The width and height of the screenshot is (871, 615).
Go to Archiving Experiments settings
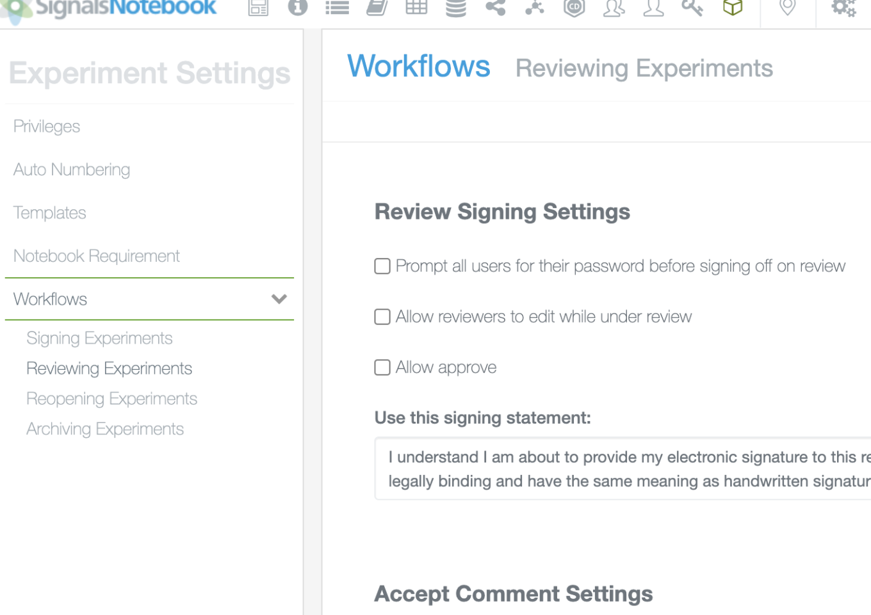coord(105,429)
